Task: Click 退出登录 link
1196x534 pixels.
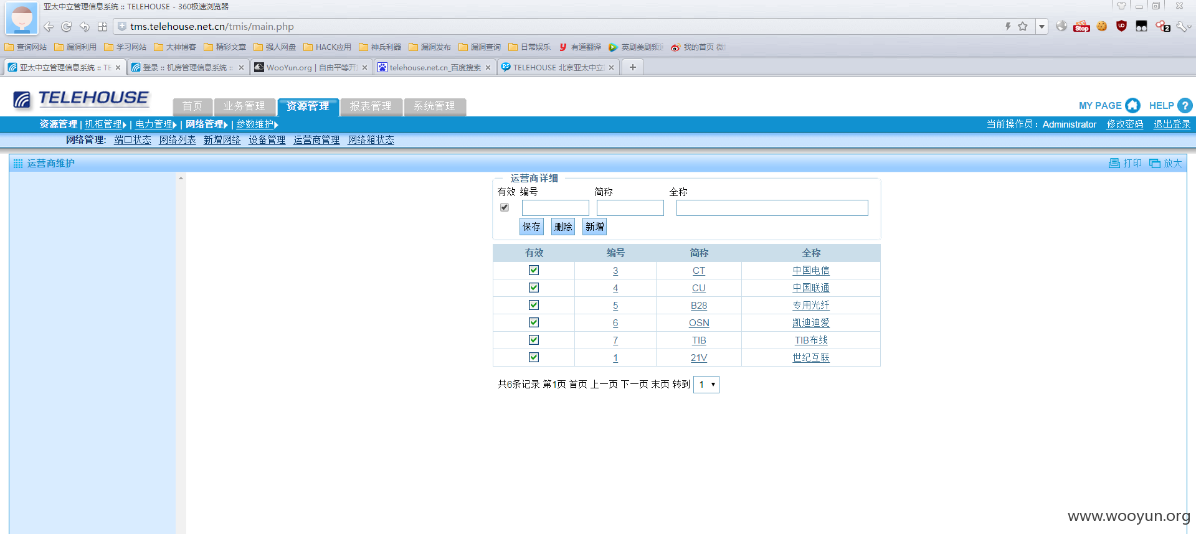Action: click(x=1172, y=124)
